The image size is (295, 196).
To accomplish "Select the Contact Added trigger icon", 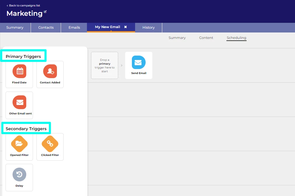I will [x=50, y=71].
